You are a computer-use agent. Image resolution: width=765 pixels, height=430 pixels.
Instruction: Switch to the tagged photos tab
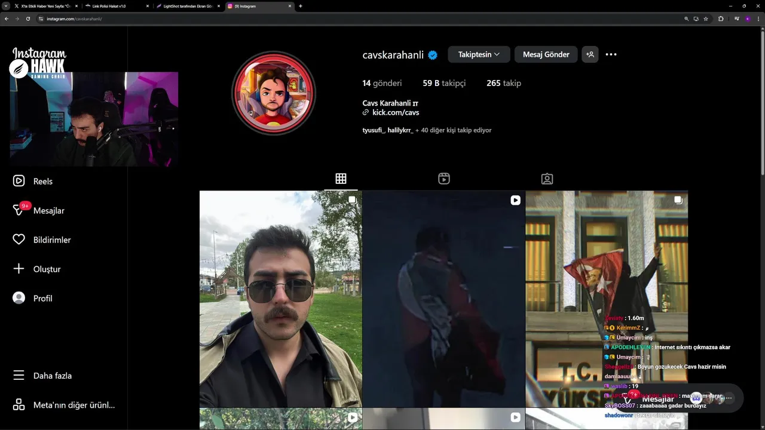click(547, 179)
